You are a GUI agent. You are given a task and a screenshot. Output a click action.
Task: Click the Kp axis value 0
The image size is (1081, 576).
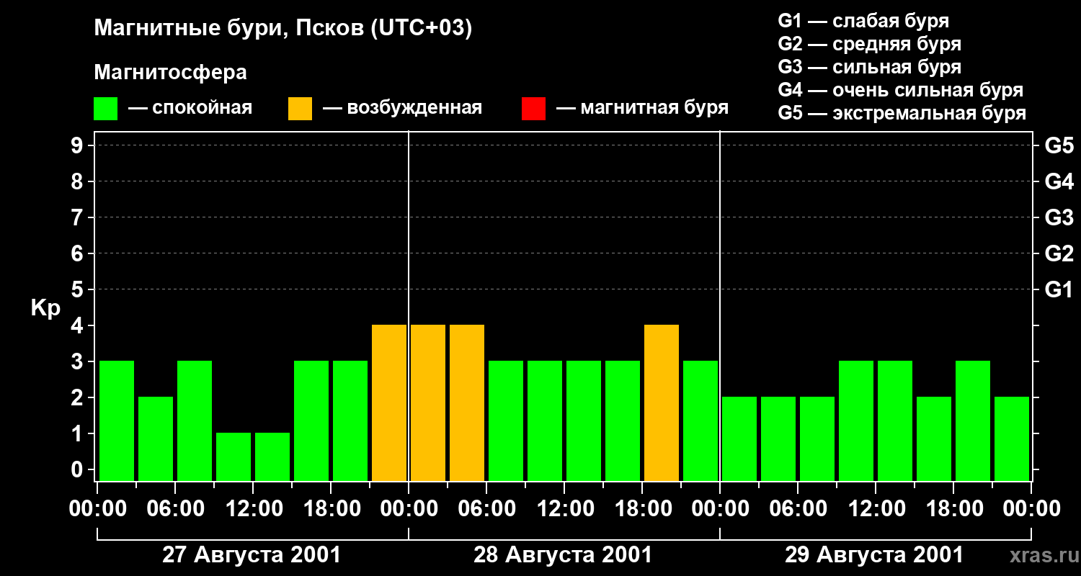79,470
